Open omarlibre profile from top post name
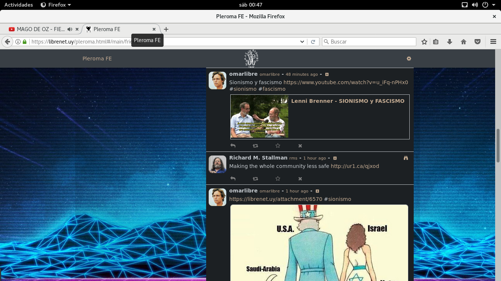The image size is (501, 281). [243, 74]
